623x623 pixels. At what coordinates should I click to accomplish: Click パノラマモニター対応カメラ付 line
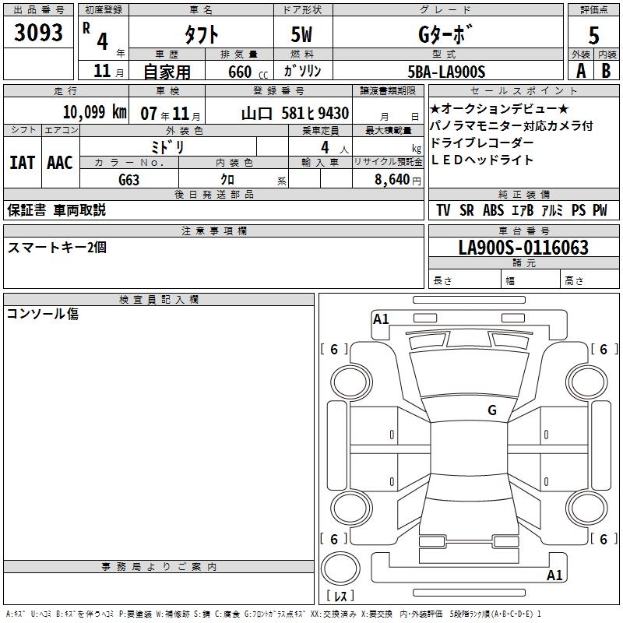[x=512, y=126]
